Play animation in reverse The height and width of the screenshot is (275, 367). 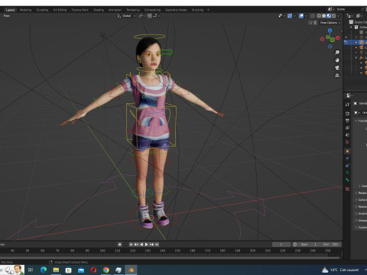[141, 244]
